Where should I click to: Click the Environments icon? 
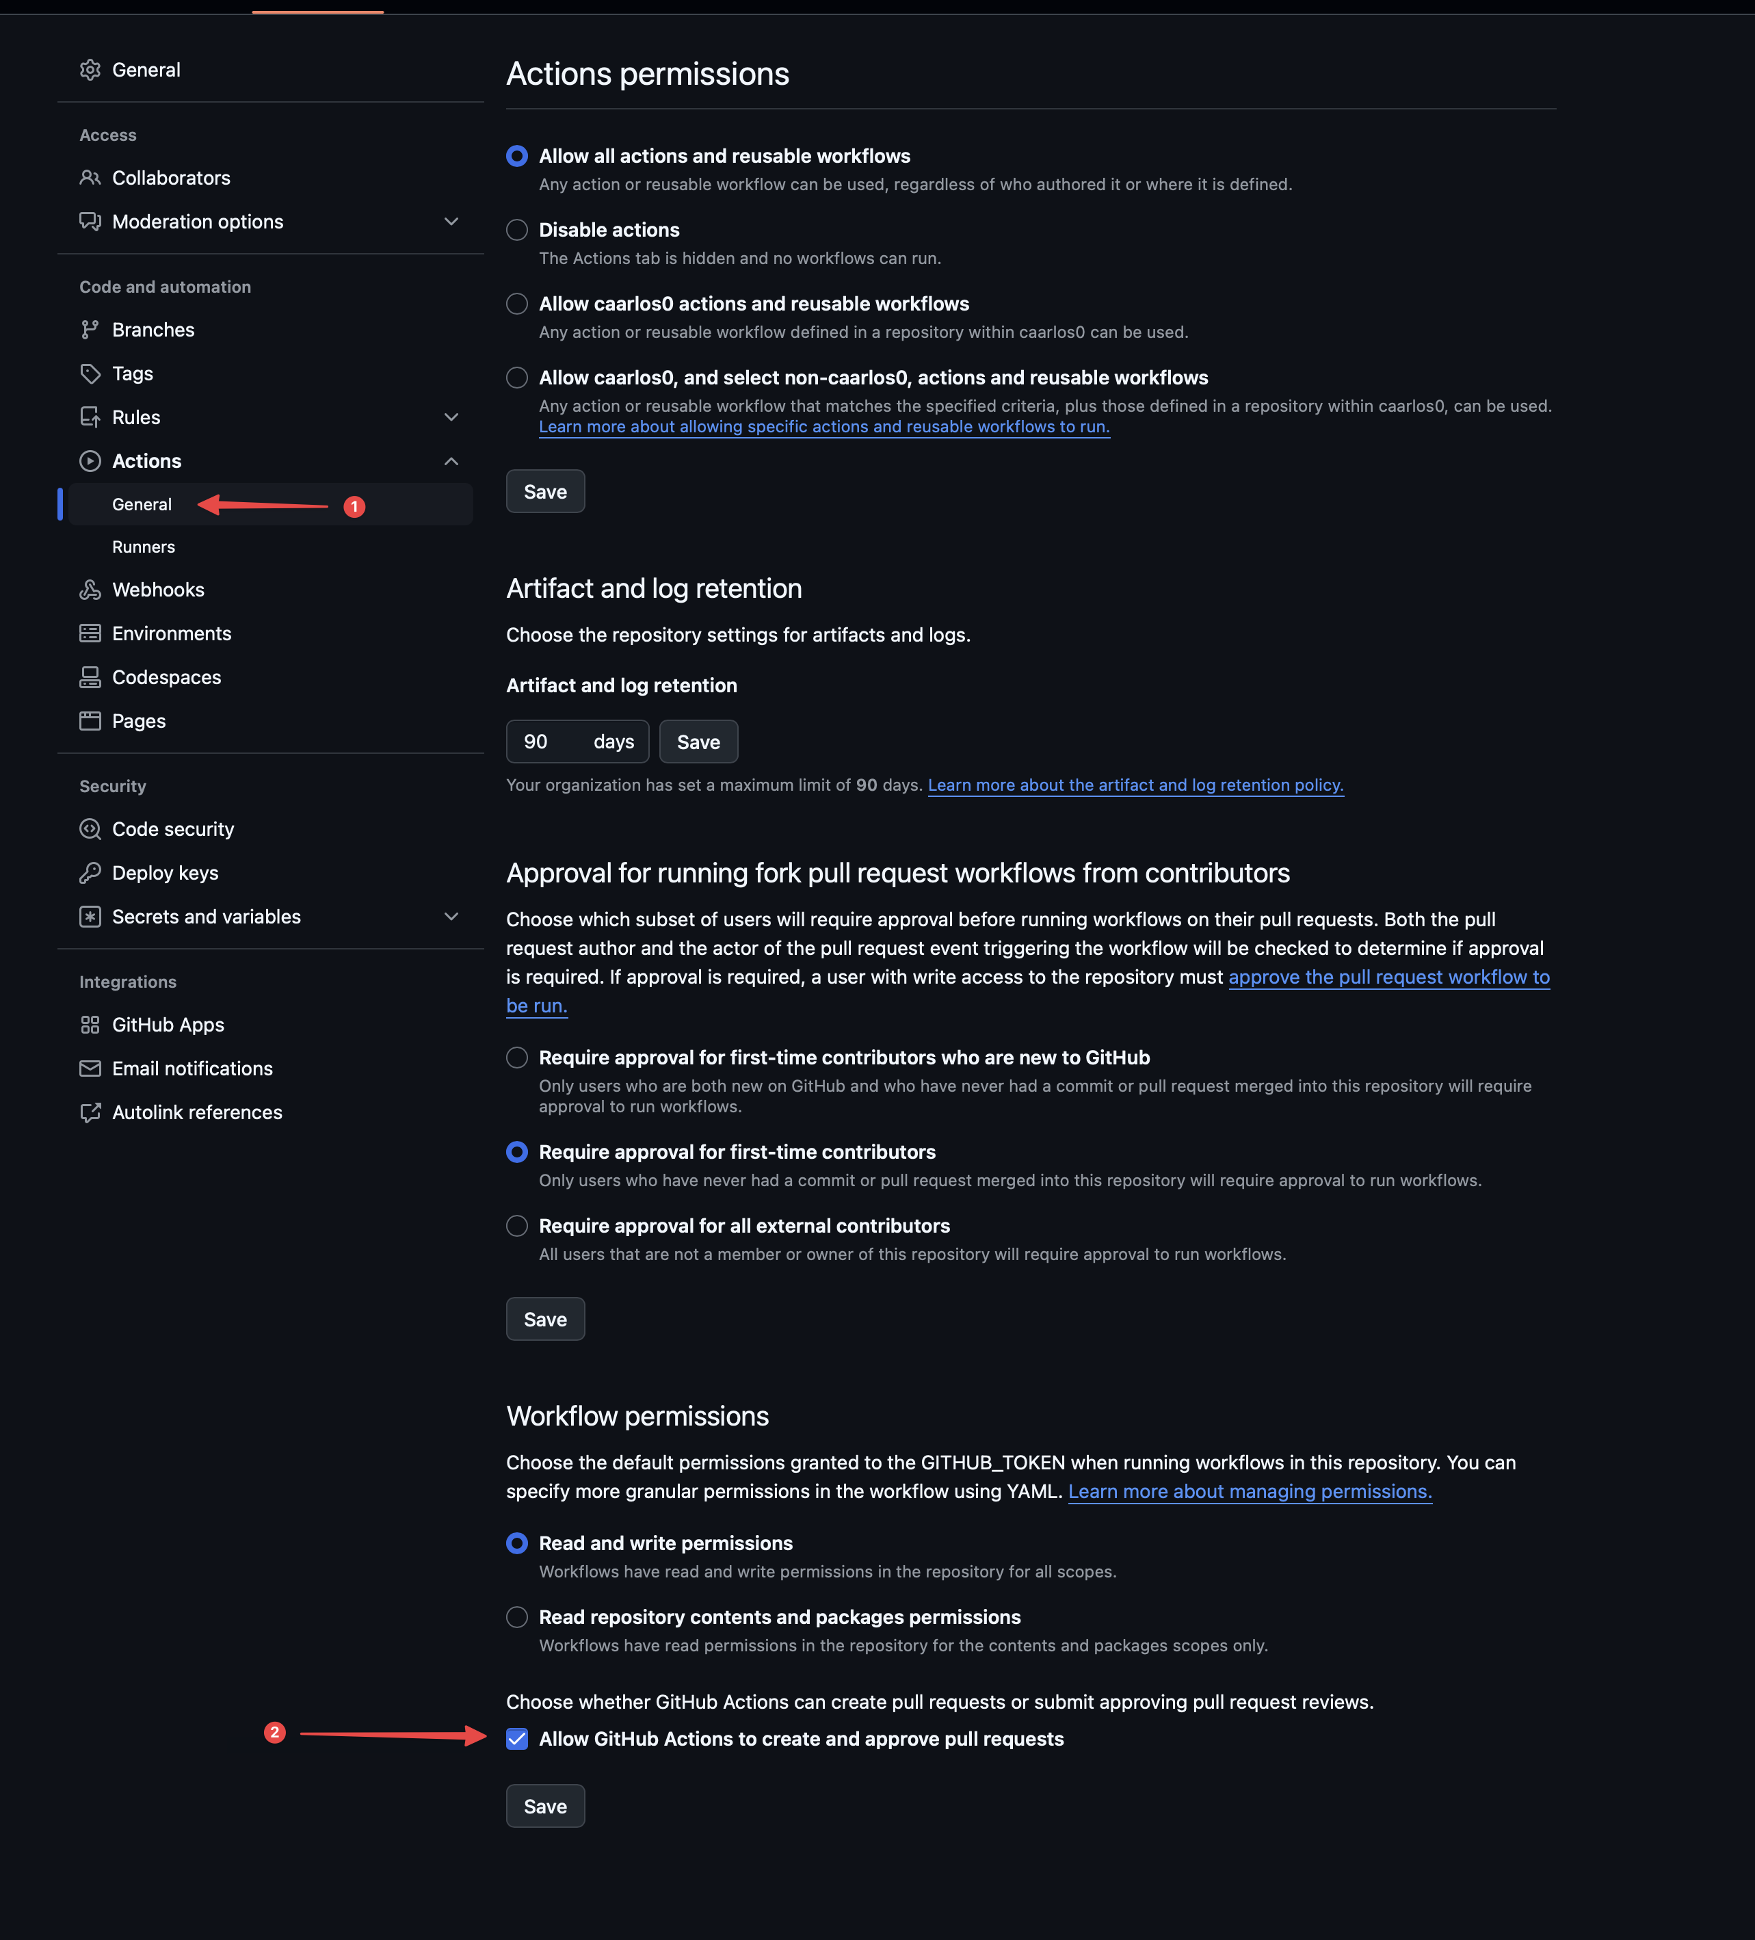[88, 632]
